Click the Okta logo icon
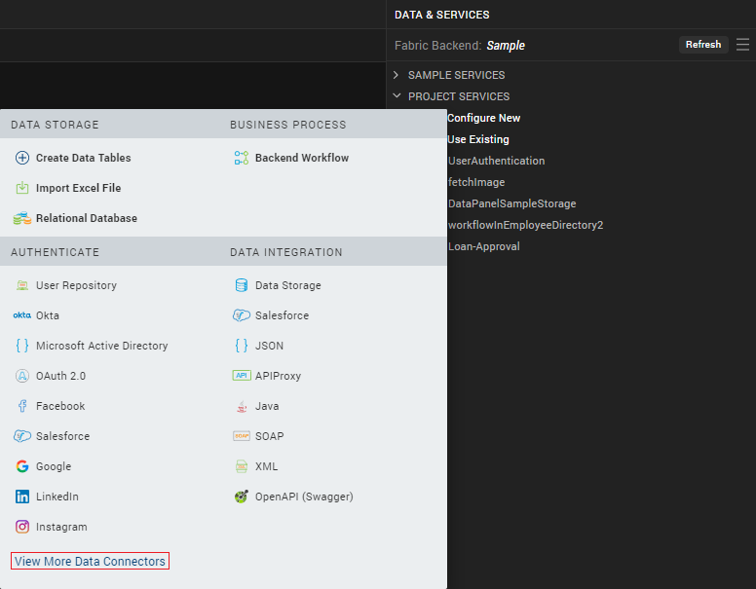This screenshot has width=756, height=589. pos(22,315)
